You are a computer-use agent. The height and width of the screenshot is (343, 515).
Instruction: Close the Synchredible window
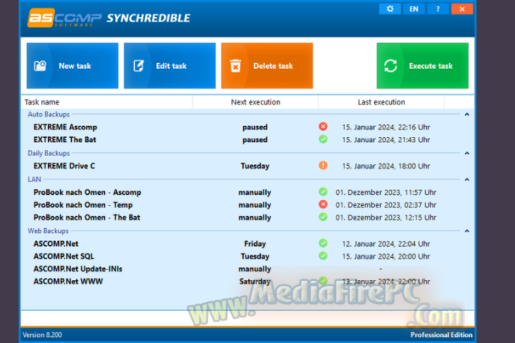[x=462, y=9]
